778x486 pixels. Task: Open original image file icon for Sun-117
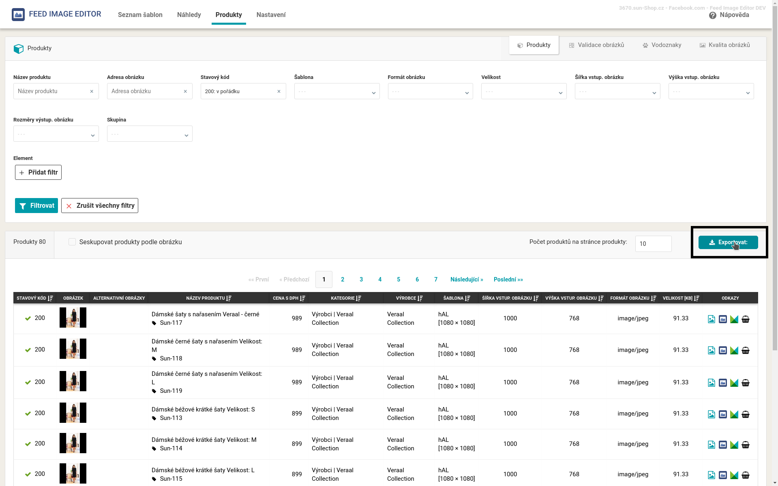click(x=711, y=319)
